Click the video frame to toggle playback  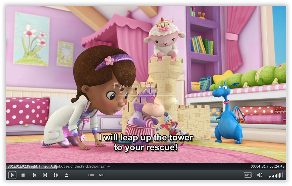tap(146, 84)
